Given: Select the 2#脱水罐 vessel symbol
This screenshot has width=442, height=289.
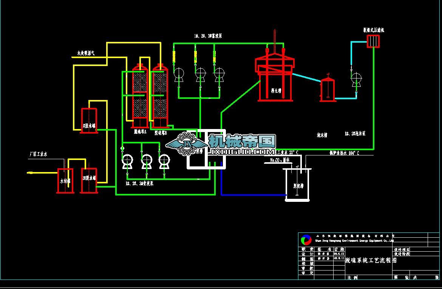Looking at the screenshot, I should tap(89, 180).
